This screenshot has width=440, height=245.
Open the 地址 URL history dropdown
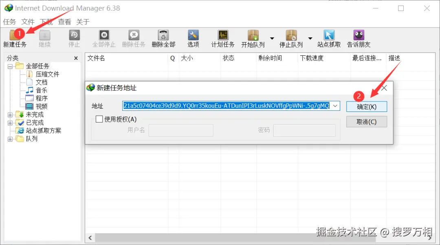tap(335, 106)
